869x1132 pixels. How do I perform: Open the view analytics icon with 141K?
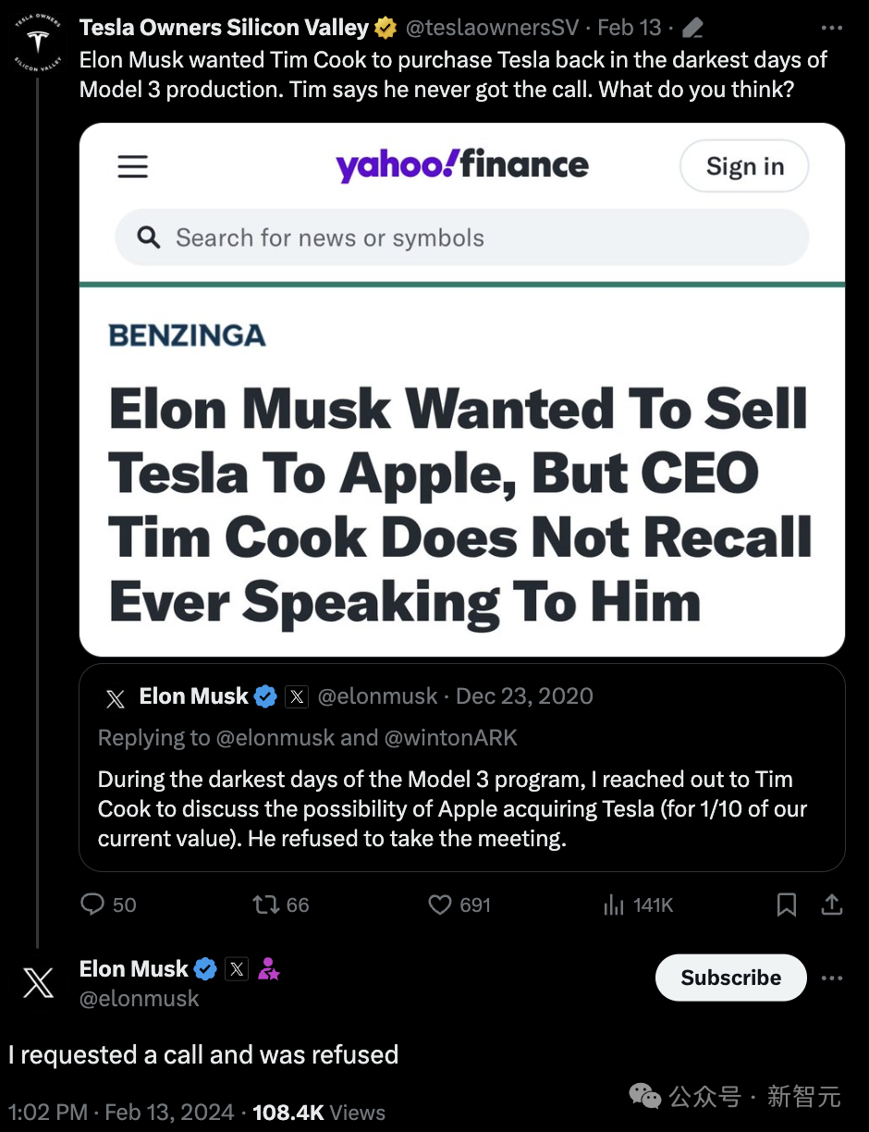(x=614, y=904)
